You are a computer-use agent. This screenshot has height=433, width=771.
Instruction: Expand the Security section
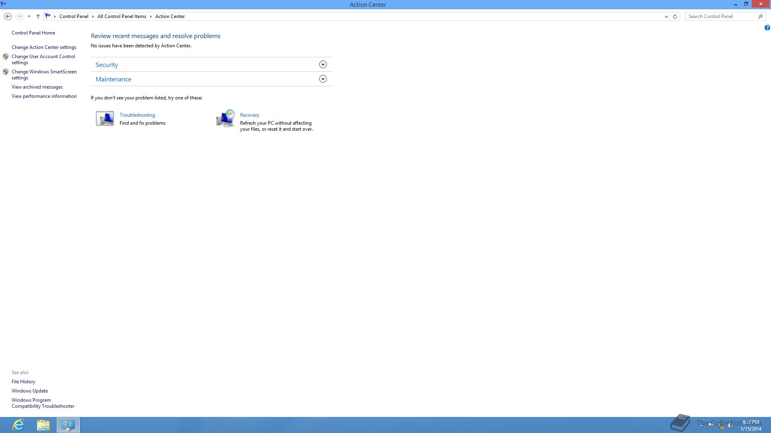pos(323,65)
